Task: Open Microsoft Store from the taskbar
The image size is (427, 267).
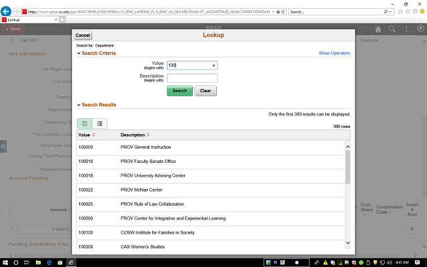Action: [60, 262]
